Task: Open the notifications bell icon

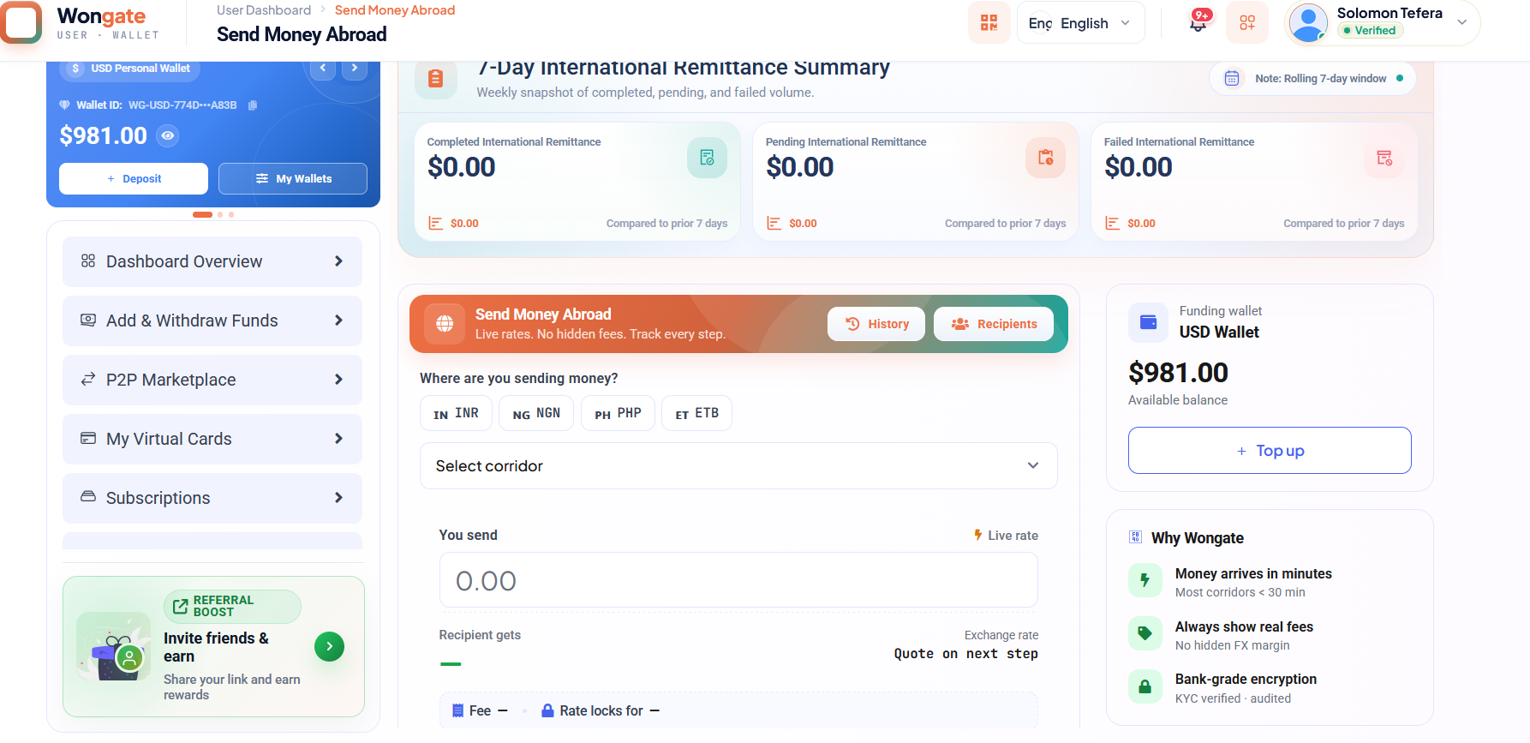Action: pos(1198,22)
